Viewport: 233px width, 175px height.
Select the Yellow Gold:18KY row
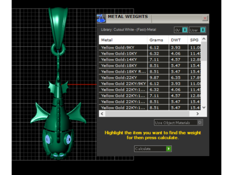click(x=150, y=66)
